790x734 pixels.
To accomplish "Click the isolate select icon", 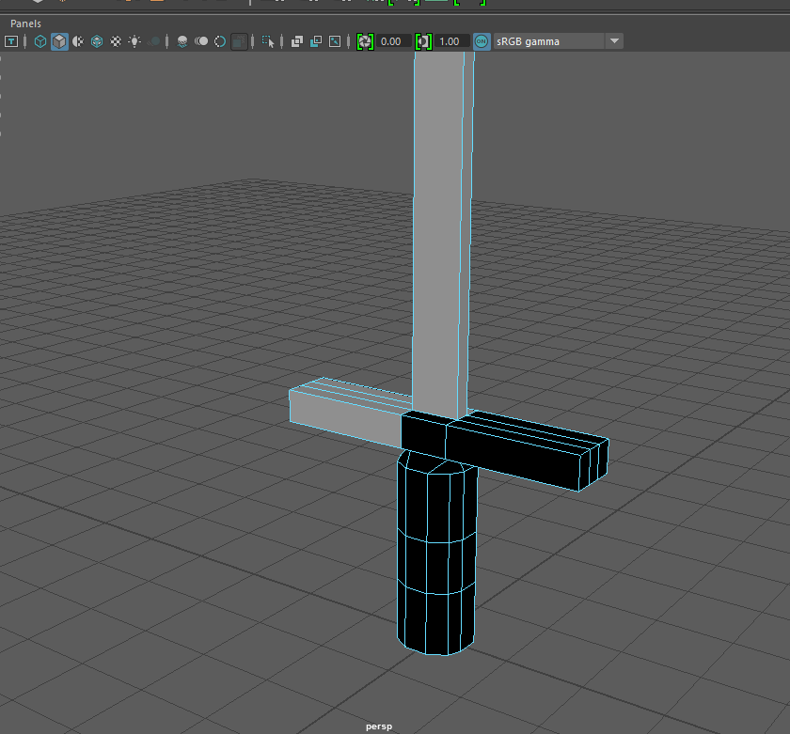I will tap(269, 41).
